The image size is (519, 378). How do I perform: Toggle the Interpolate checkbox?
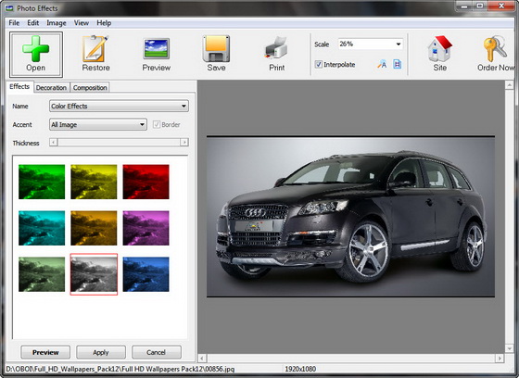319,65
